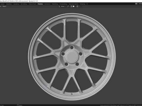Open the transform pivot point dropdown
142x106 pixels.
pyautogui.click(x=68, y=6)
